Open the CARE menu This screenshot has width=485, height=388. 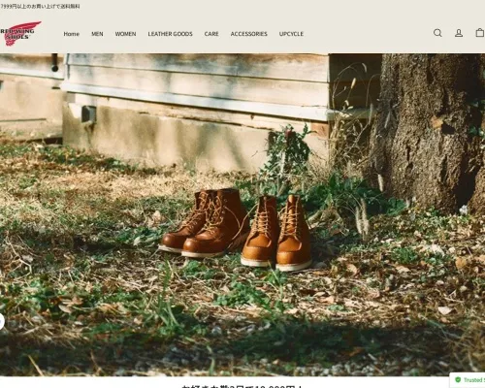coord(211,34)
